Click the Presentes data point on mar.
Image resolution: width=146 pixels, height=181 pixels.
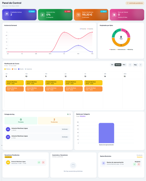coord(78,45)
